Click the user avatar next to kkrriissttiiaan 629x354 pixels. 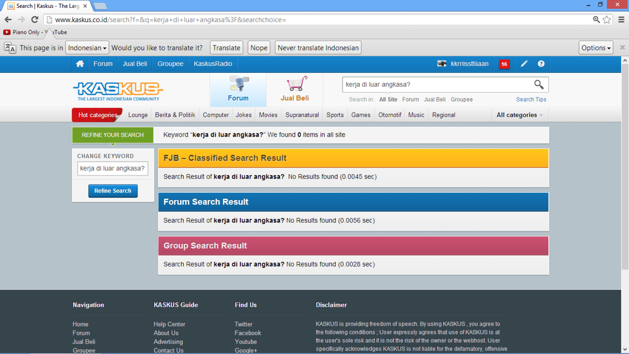pos(442,63)
